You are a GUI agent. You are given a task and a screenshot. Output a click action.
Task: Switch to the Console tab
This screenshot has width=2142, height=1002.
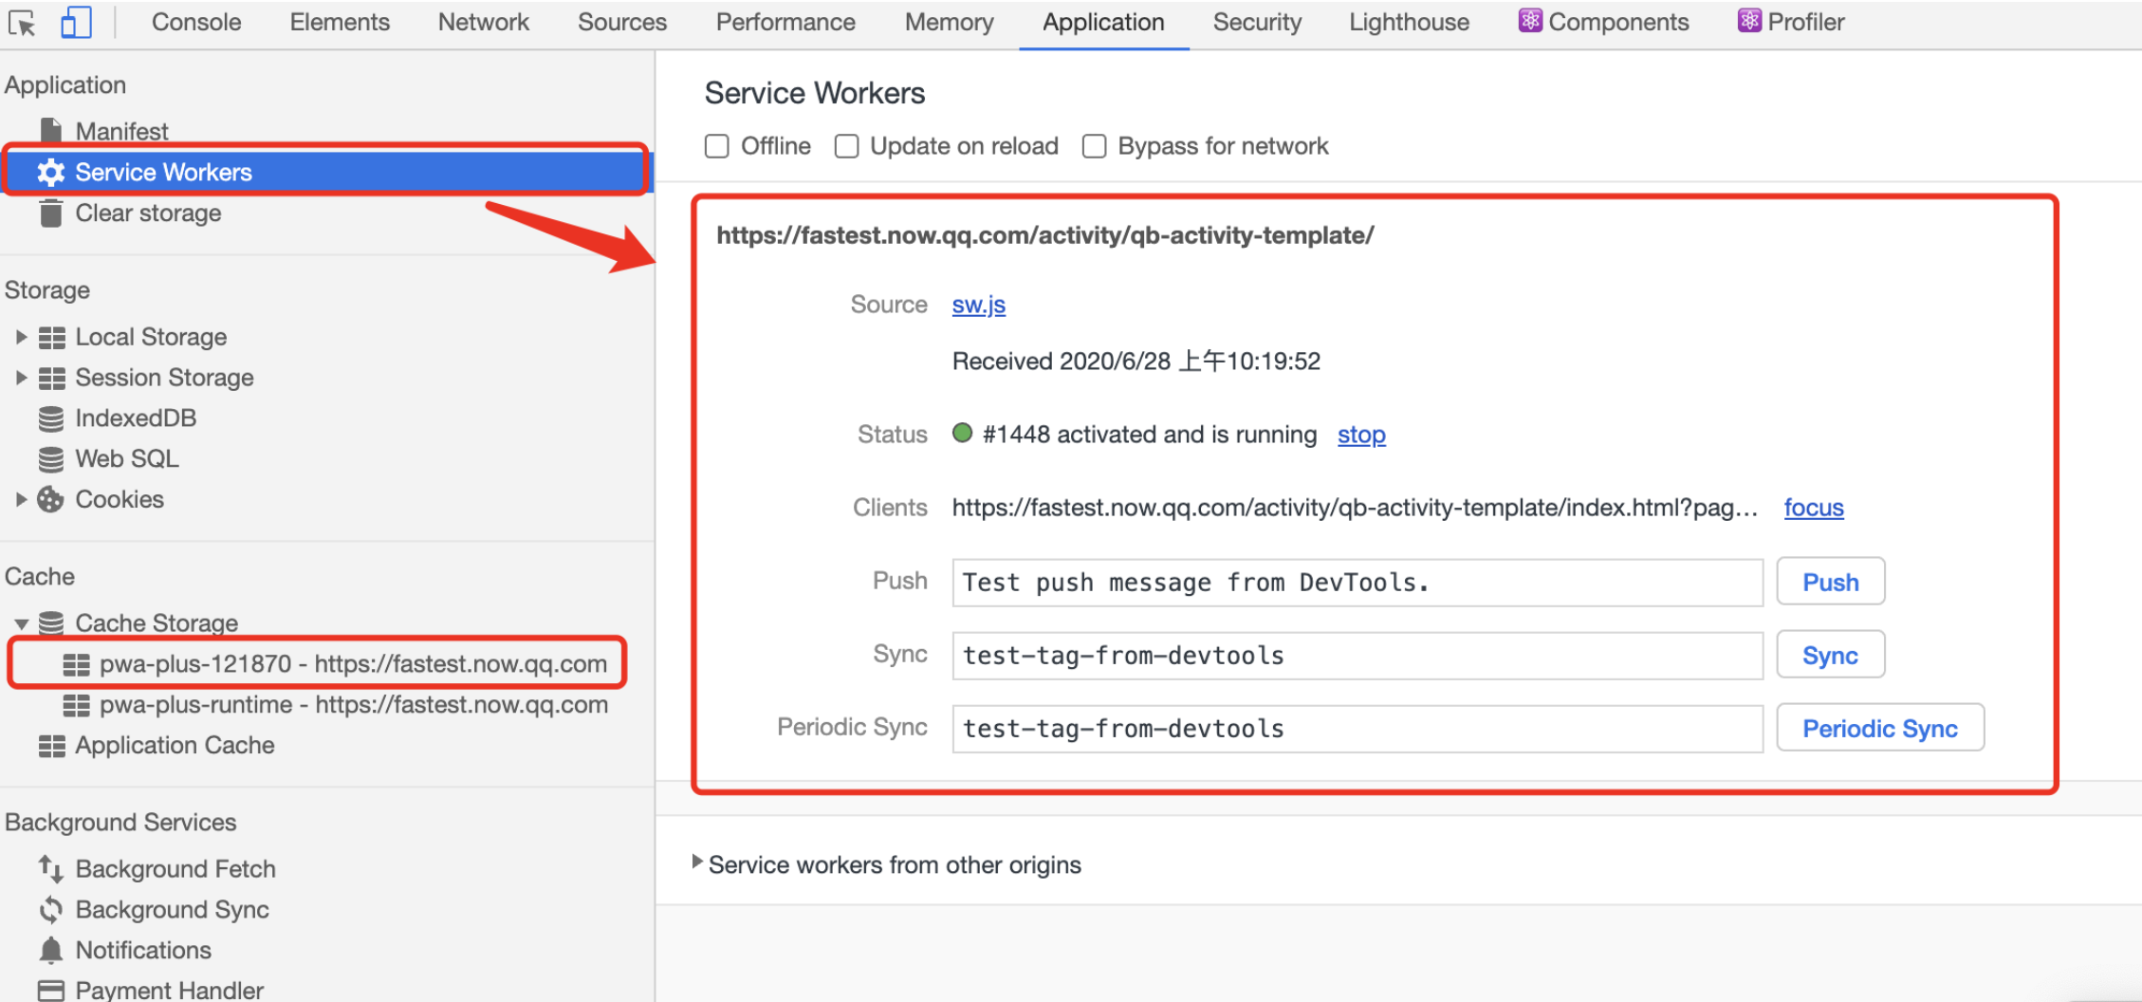click(196, 22)
